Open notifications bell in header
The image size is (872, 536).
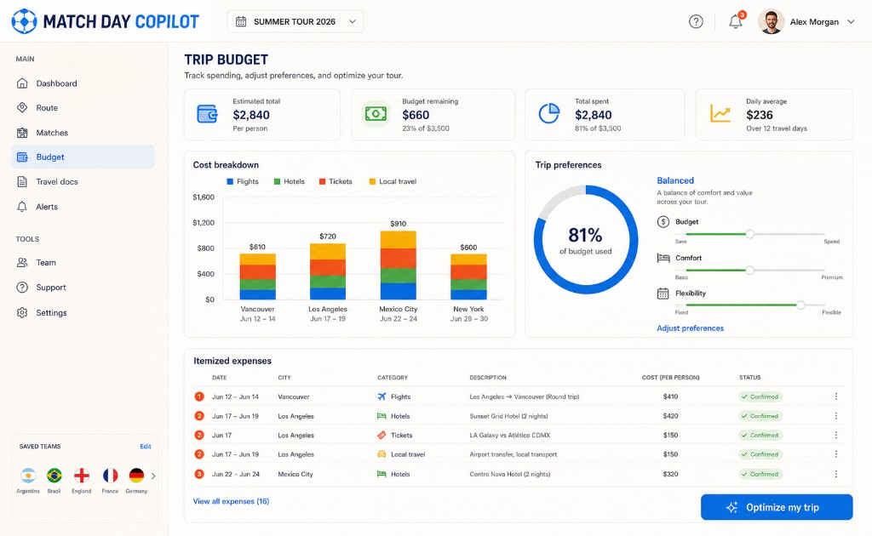736,21
